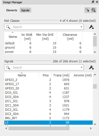Sort Net Classes by Clearance column
This screenshot has width=99, height=136.
pos(70,37)
